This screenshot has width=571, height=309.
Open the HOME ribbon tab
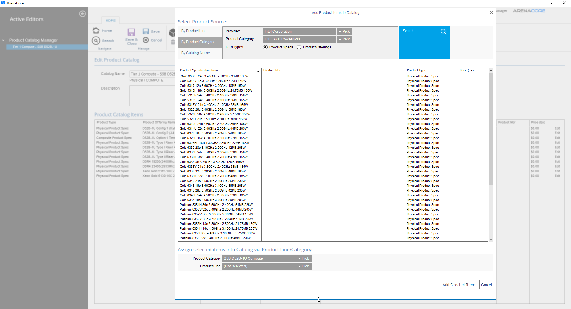pos(110,21)
